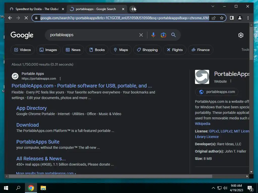Viewport: 258px width, 193px height.
Task: Click the portableapps.com website chip
Action: click(216, 92)
